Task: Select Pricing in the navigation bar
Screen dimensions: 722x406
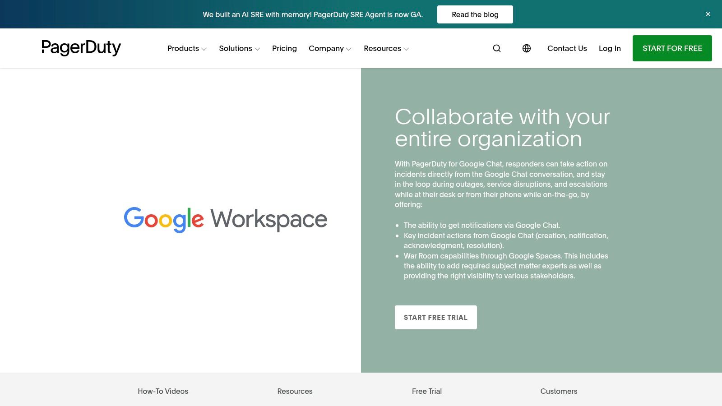Action: 284,48
